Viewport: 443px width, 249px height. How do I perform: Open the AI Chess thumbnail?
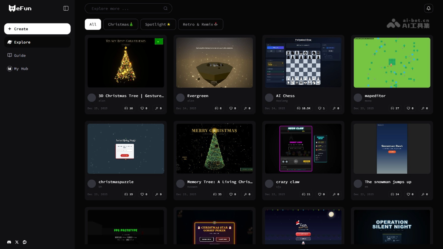click(303, 62)
